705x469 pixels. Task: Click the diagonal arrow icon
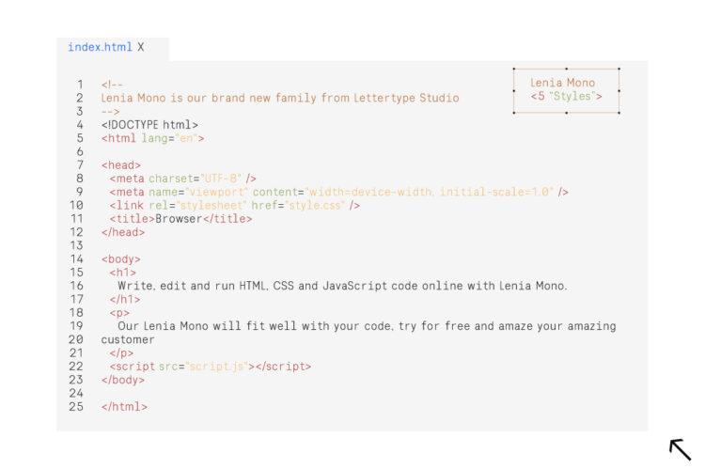(680, 448)
